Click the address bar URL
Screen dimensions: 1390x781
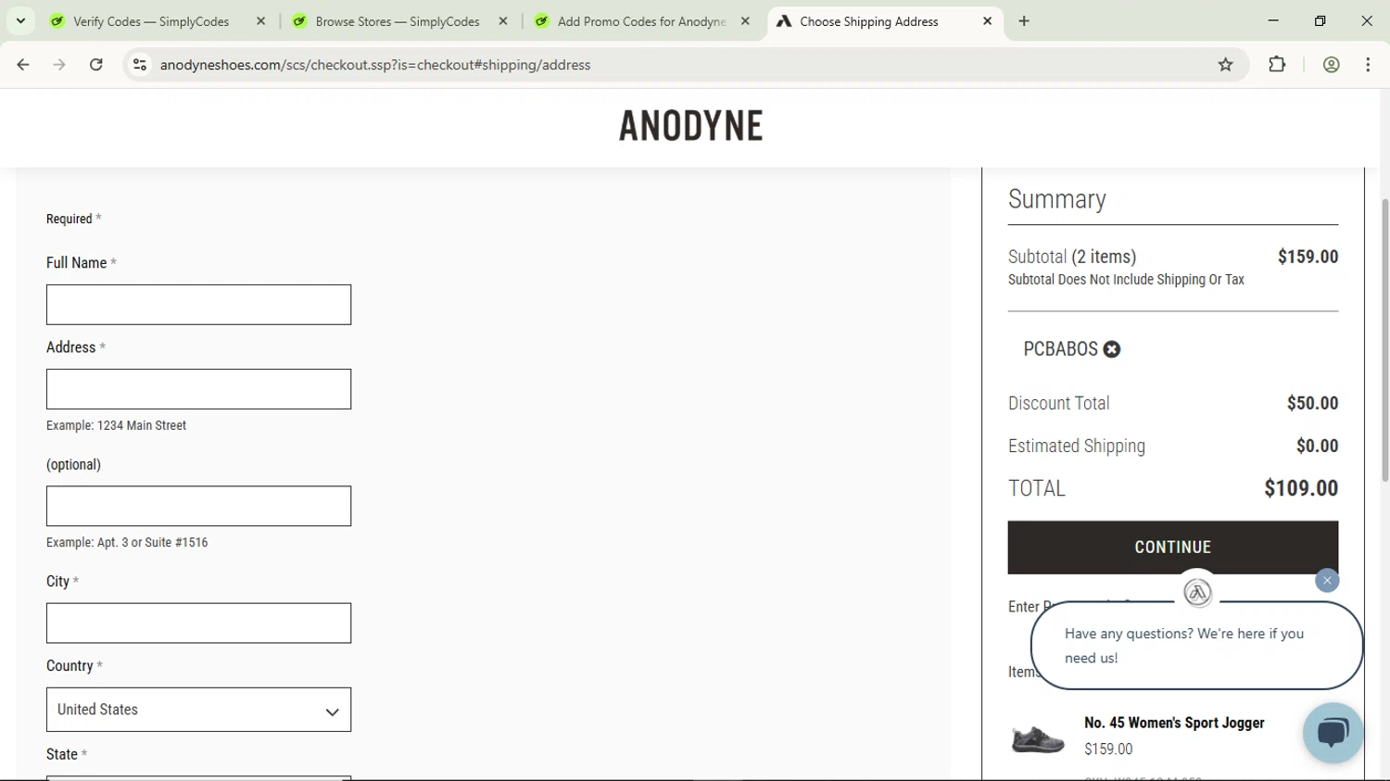click(375, 65)
